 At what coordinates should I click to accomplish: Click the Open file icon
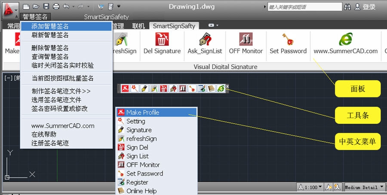tap(36, 6)
